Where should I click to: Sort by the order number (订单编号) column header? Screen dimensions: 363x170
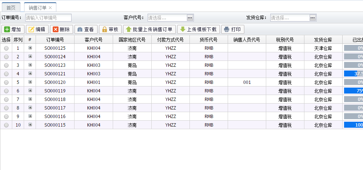pyautogui.click(x=55, y=40)
